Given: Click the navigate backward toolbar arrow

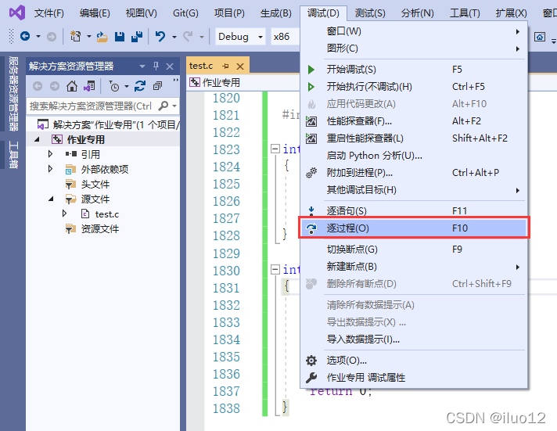Looking at the screenshot, I should pos(25,36).
